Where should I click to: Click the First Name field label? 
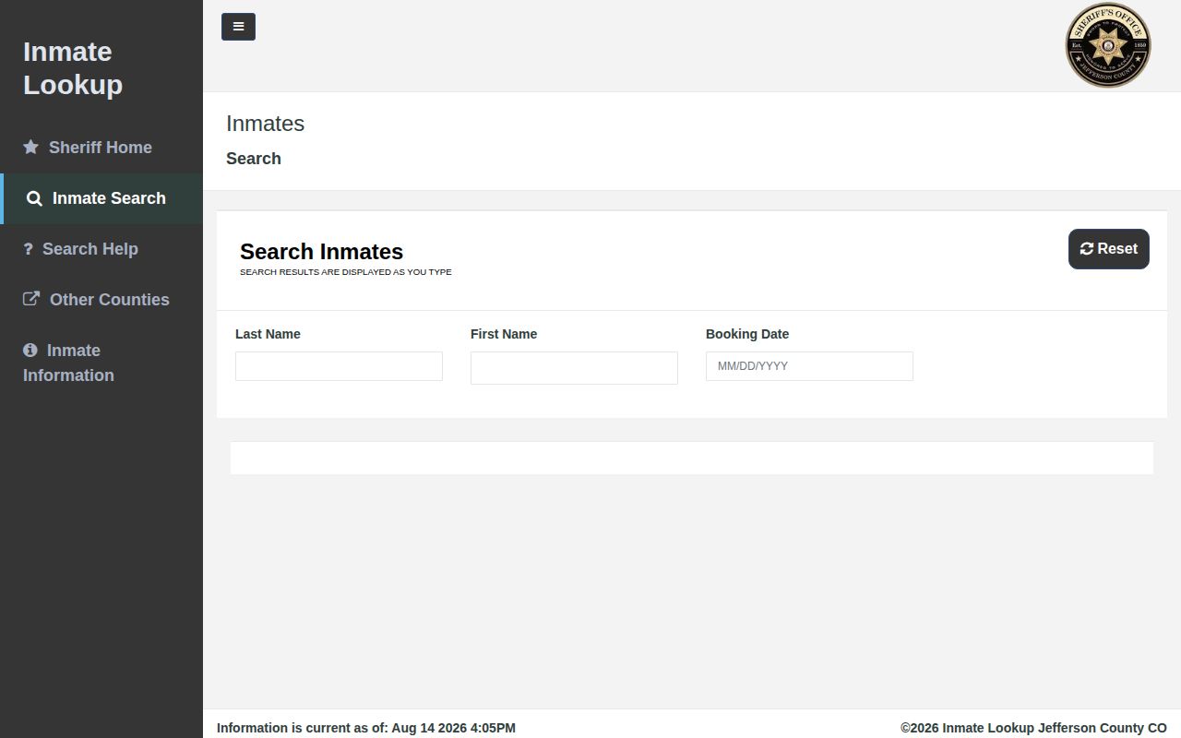pos(504,334)
